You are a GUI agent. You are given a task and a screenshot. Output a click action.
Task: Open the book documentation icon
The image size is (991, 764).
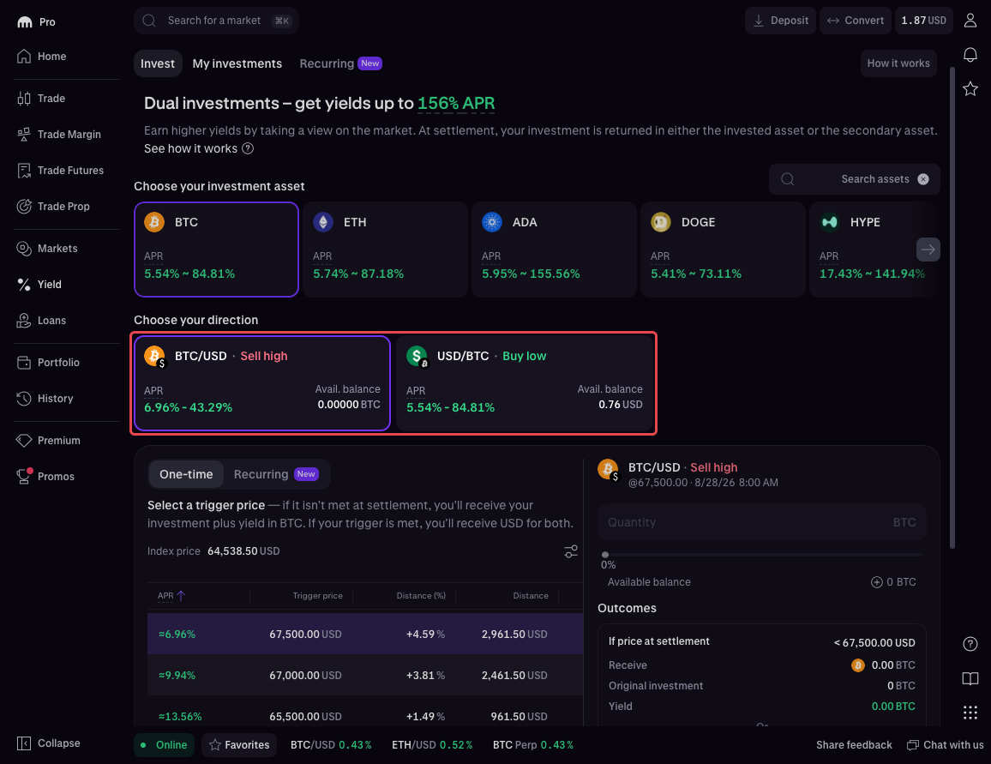[x=970, y=678]
